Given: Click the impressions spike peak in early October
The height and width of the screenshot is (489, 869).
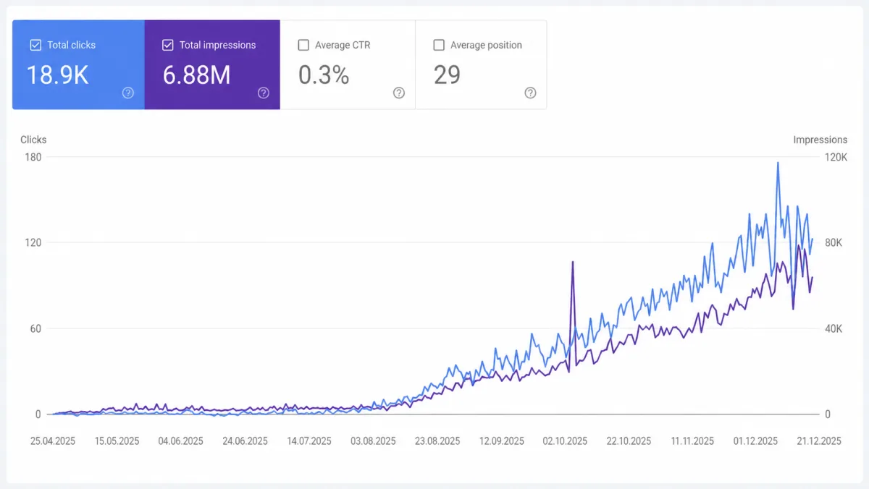Looking at the screenshot, I should click(572, 262).
